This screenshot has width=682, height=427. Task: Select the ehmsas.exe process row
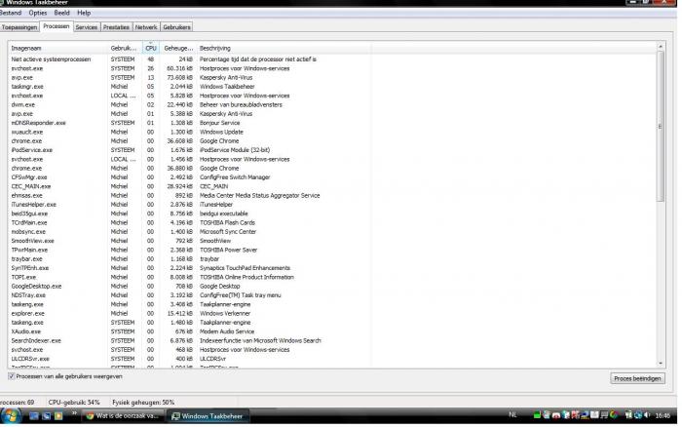189,195
